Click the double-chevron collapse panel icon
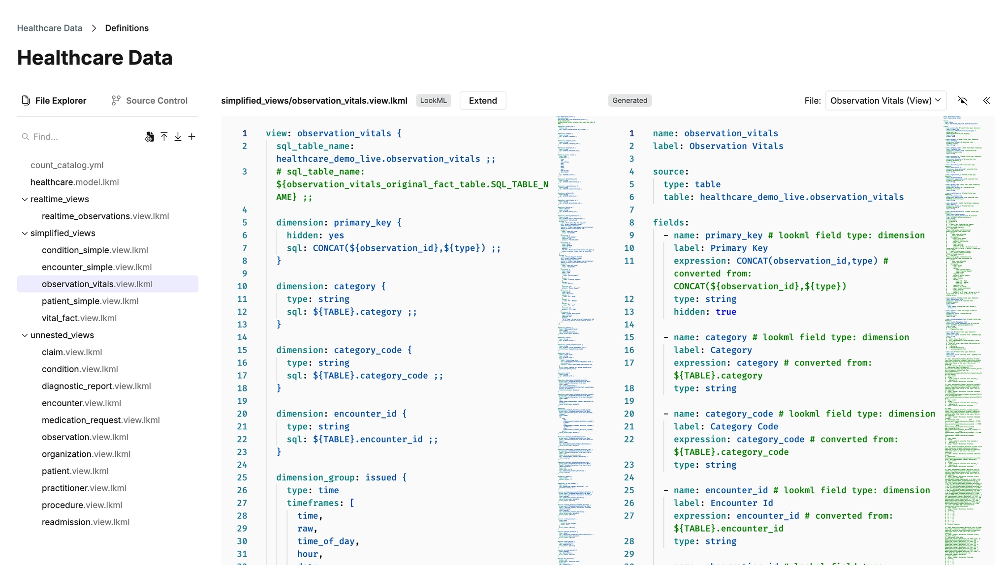The height and width of the screenshot is (565, 1008). pos(986,100)
